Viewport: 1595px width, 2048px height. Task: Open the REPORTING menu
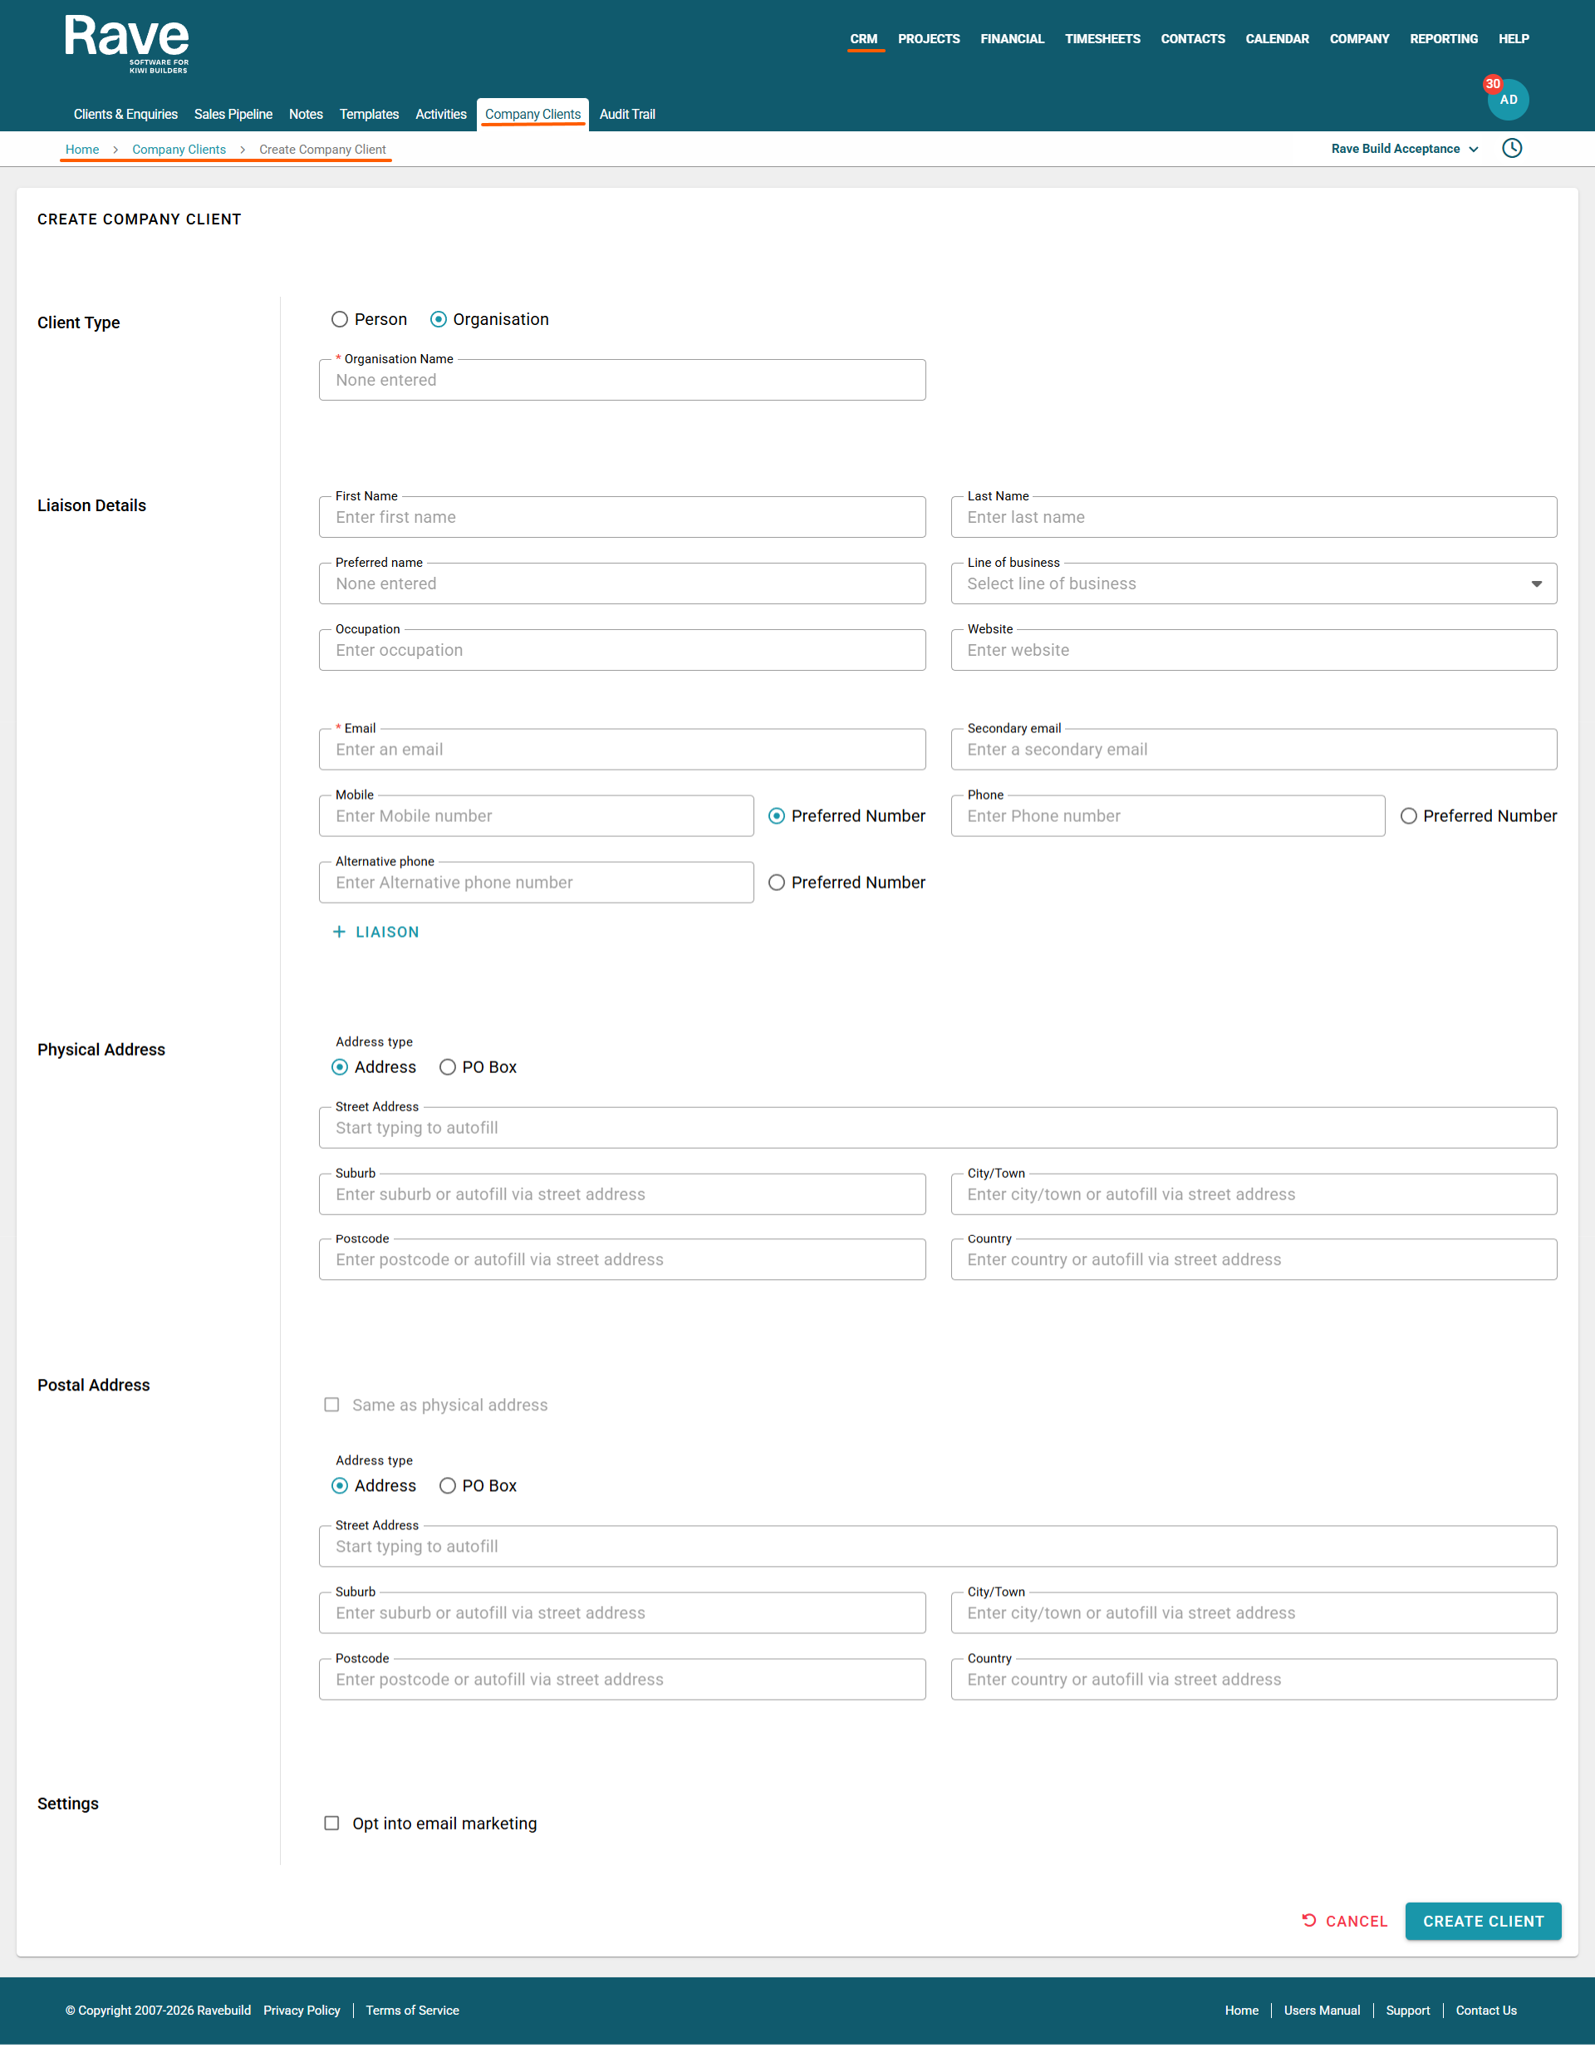1443,39
